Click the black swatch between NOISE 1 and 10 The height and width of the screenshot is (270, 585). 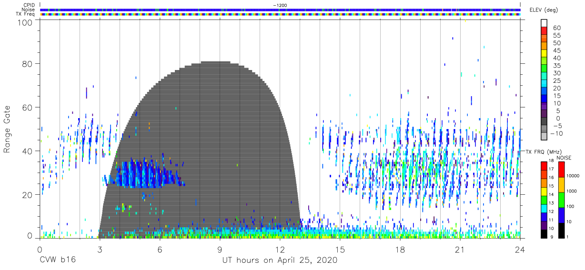tap(562, 230)
